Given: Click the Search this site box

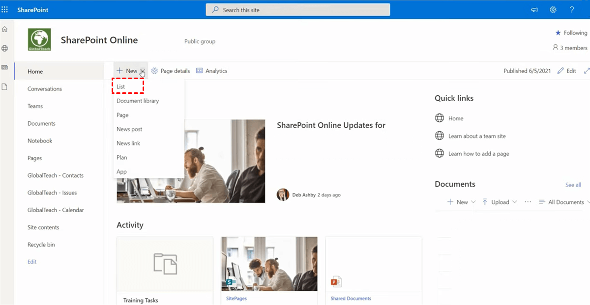Looking at the screenshot, I should coord(298,10).
